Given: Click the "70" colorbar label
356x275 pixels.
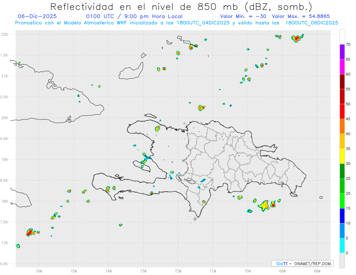Looking at the screenshot, I should 348,44.
